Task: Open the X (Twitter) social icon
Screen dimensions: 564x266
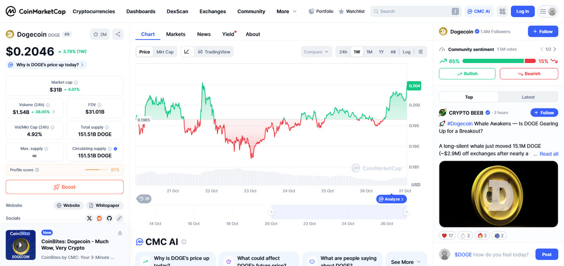Action: pos(89,218)
